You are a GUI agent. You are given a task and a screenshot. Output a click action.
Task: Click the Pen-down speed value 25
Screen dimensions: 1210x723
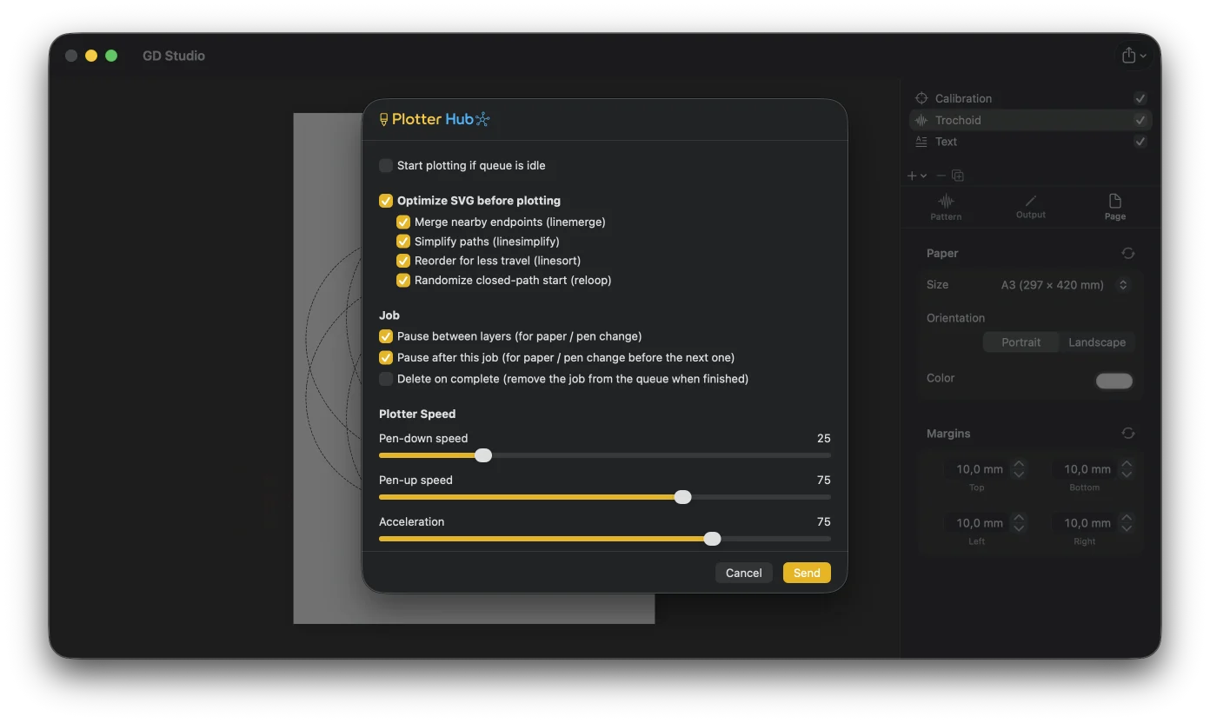tap(823, 438)
